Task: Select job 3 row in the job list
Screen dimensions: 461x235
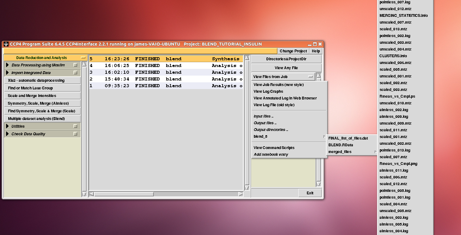Action: (165, 73)
